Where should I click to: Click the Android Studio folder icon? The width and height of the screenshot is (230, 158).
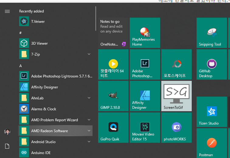point(24,142)
